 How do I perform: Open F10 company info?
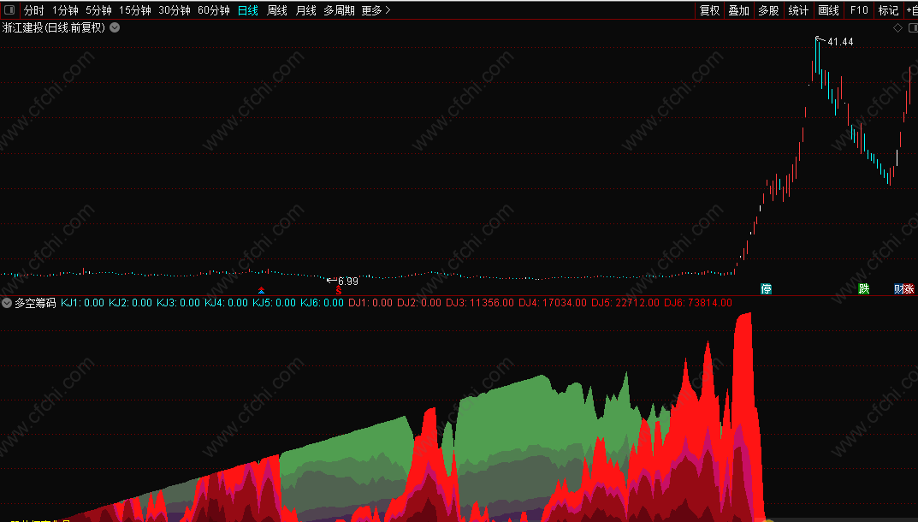(x=859, y=10)
